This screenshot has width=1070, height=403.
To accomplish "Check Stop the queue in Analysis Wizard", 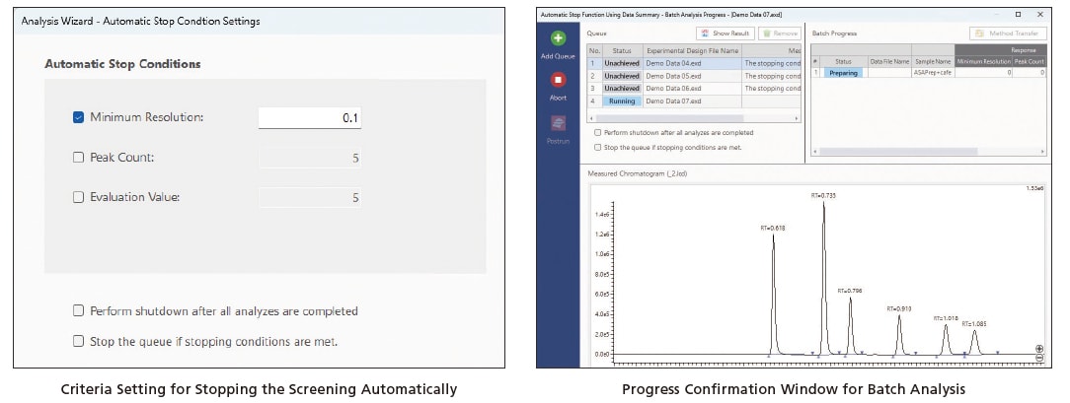I will tap(79, 341).
